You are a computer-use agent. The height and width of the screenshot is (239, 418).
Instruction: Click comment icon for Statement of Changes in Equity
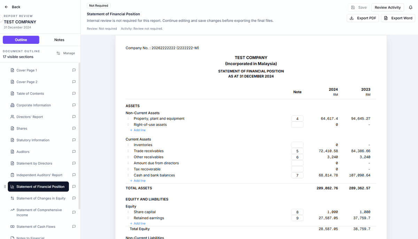point(74,198)
